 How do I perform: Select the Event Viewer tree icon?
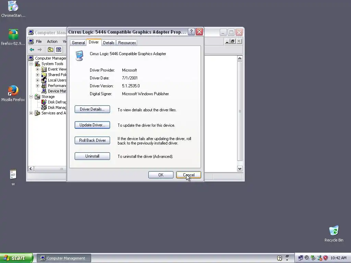coord(44,69)
